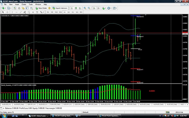Select the Cursor arrow tool
The height and width of the screenshot is (118, 189).
click(x=3, y=12)
